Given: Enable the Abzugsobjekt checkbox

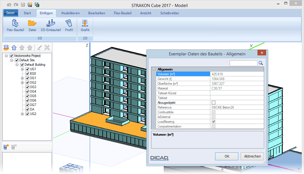Looking at the screenshot, I should pyautogui.click(x=213, y=102).
